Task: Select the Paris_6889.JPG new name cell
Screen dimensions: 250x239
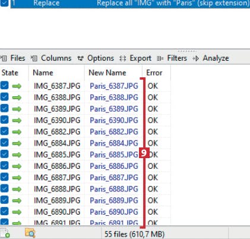Action: tap(114, 200)
